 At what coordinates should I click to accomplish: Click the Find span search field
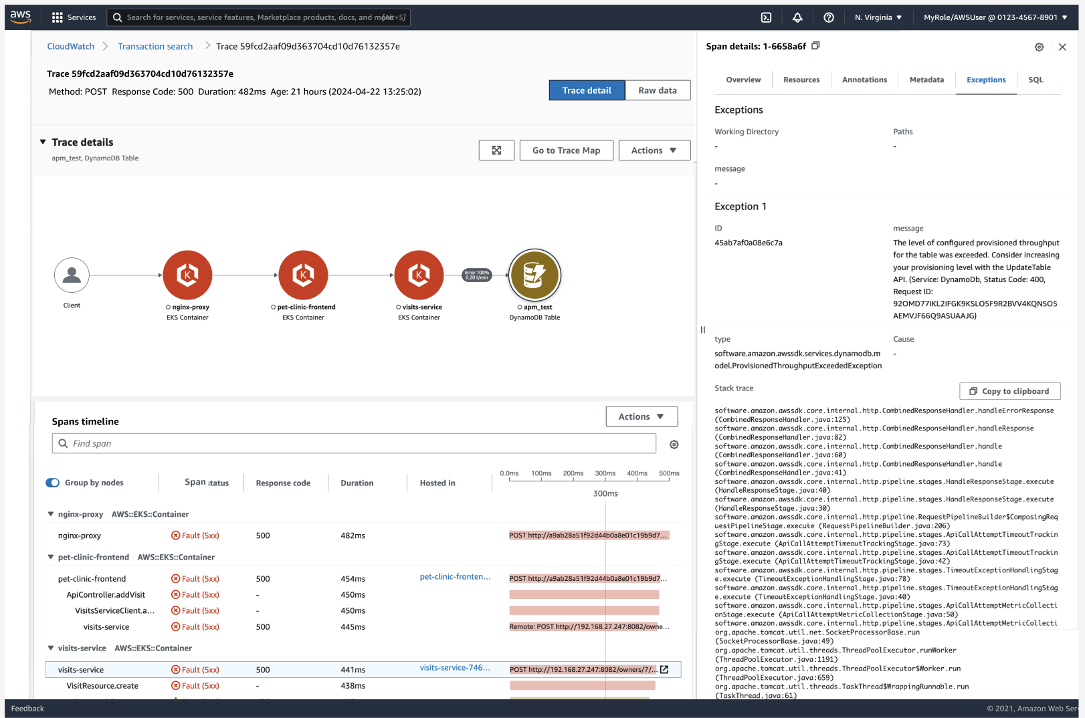[355, 443]
